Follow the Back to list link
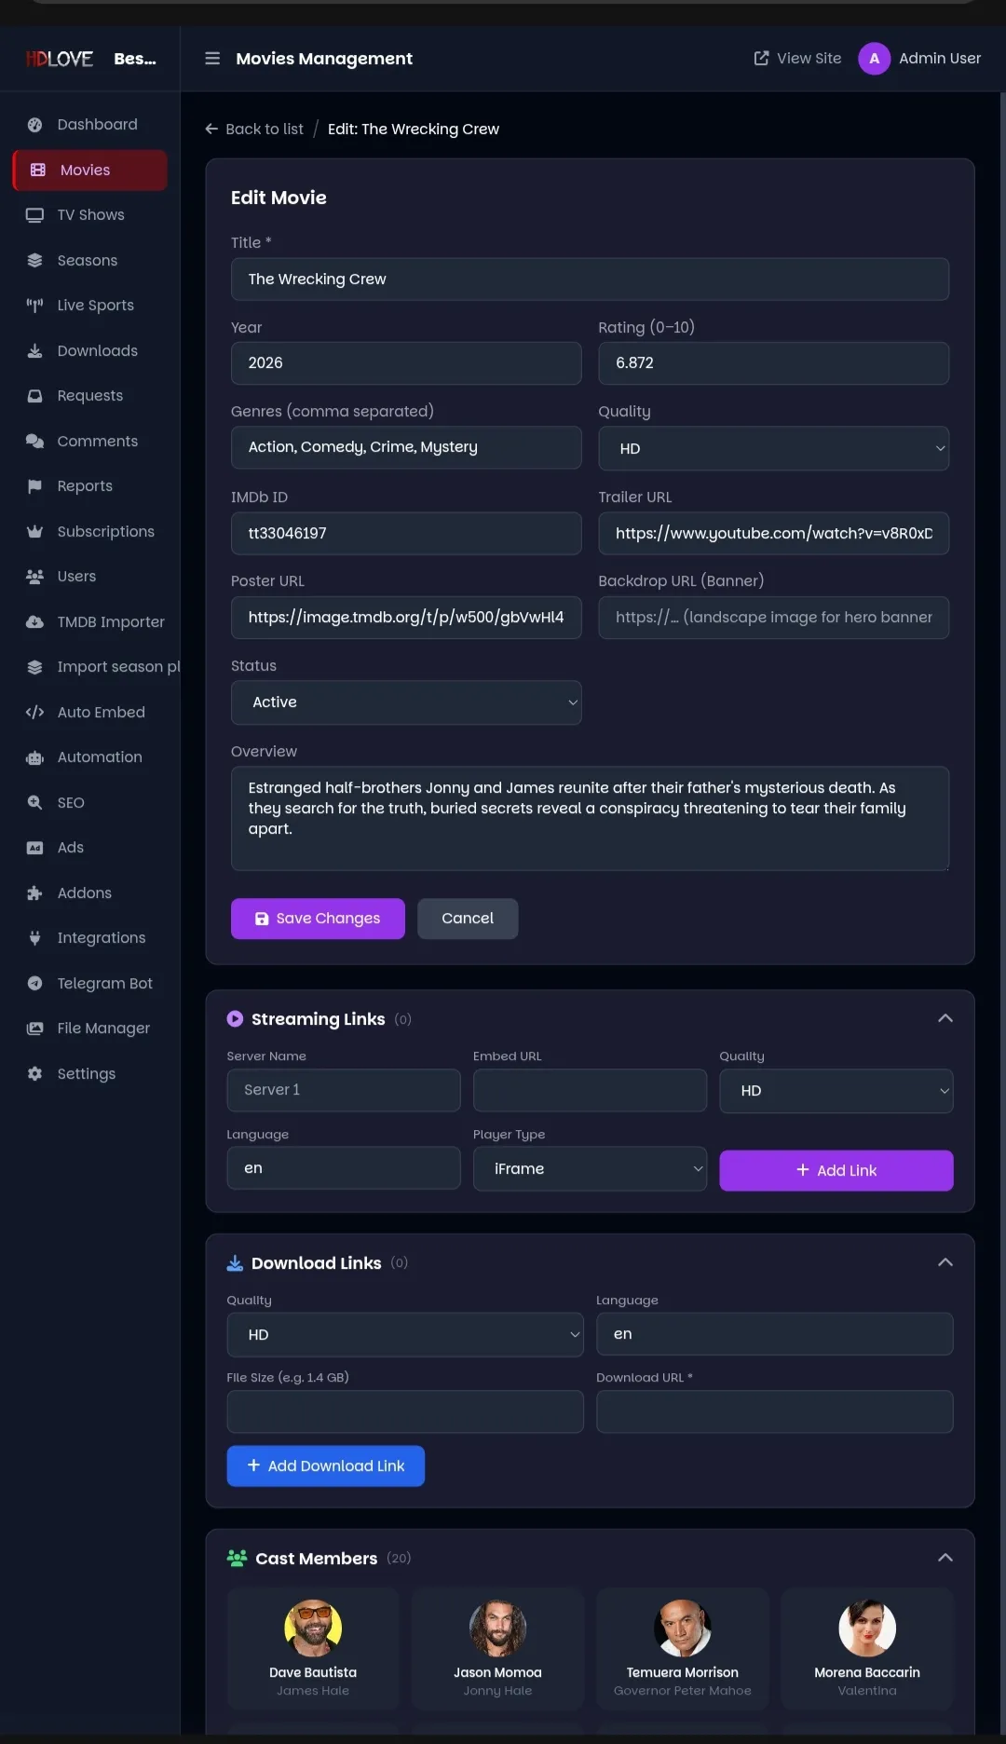 click(x=254, y=129)
